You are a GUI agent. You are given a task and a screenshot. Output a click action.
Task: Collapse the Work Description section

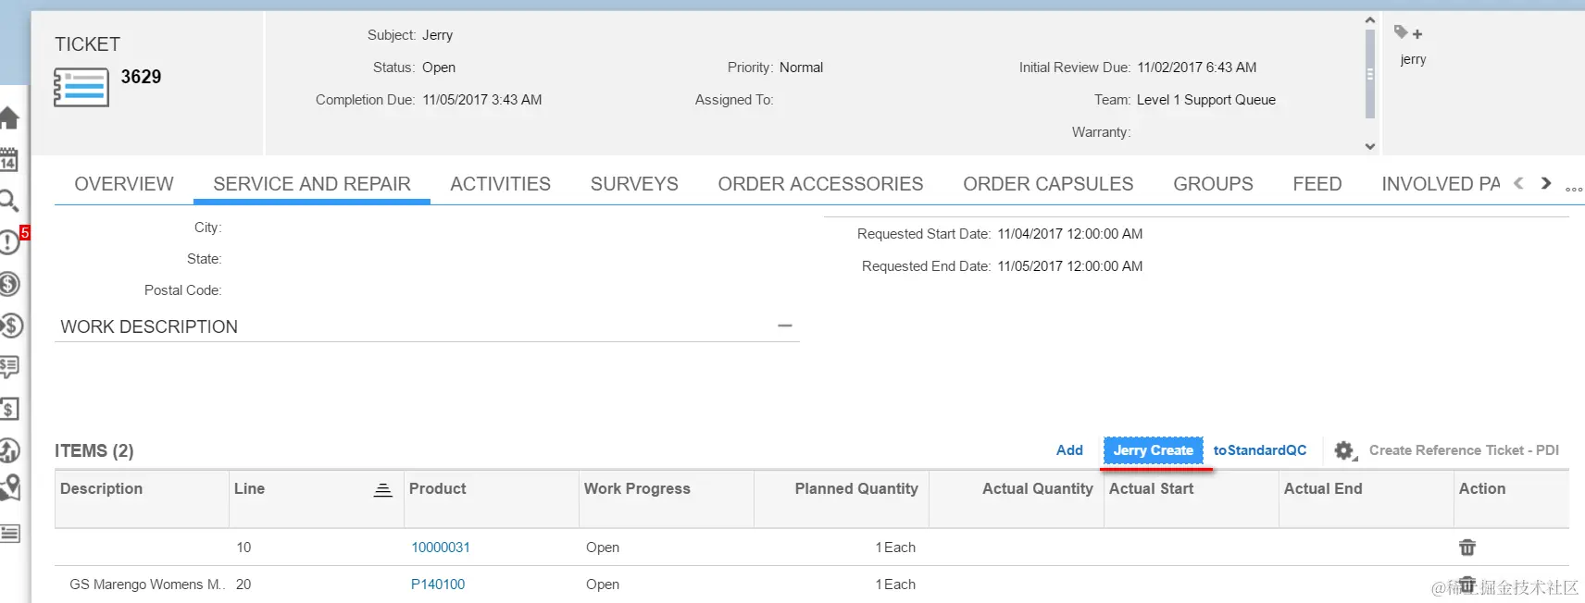[785, 326]
